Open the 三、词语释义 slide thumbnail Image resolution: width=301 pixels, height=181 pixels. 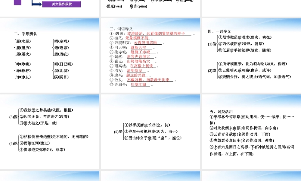(150, 56)
